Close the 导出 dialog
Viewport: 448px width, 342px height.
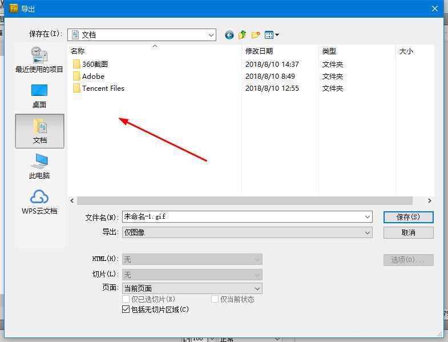(434, 9)
